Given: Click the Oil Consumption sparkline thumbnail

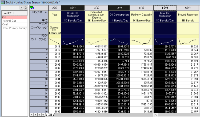Looking at the screenshot, I should tap(119, 41).
